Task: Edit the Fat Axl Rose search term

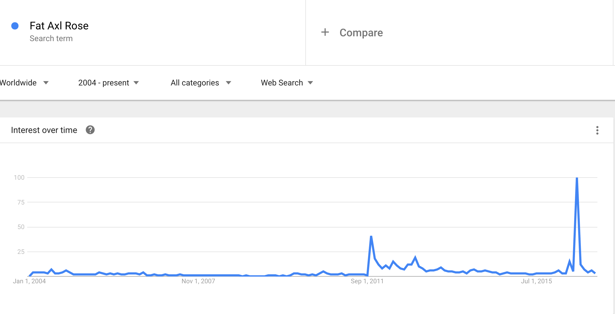Action: pyautogui.click(x=59, y=26)
